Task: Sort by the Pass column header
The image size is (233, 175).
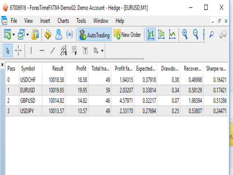Action: click(x=11, y=69)
